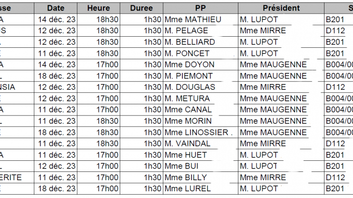Click on the M. METURA entry

(x=188, y=99)
